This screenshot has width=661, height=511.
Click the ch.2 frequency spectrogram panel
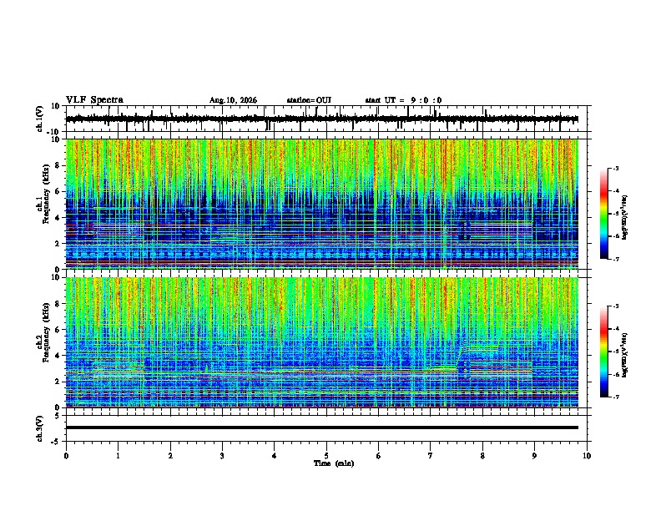coord(328,342)
